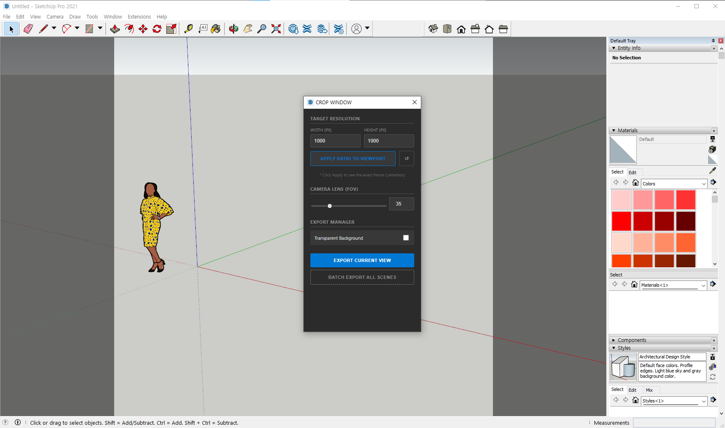Pick the bright red color swatch
The height and width of the screenshot is (428, 725).
621,221
